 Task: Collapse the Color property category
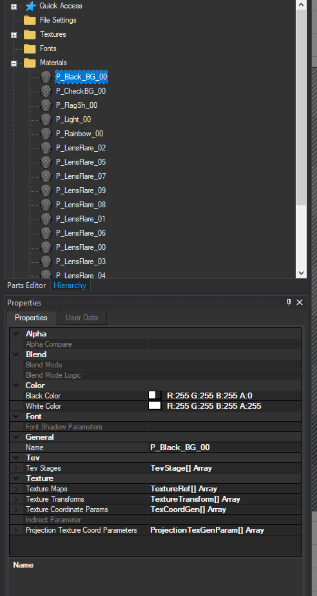point(16,385)
